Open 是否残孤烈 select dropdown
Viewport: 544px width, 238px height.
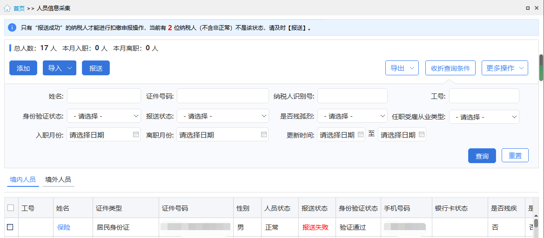(x=352, y=116)
